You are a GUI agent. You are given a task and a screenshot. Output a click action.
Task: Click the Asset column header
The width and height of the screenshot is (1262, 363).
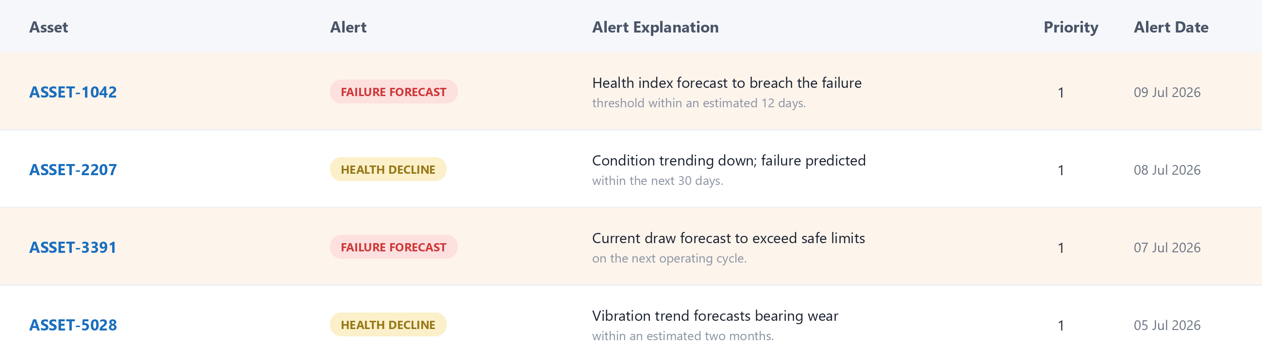pyautogui.click(x=49, y=27)
